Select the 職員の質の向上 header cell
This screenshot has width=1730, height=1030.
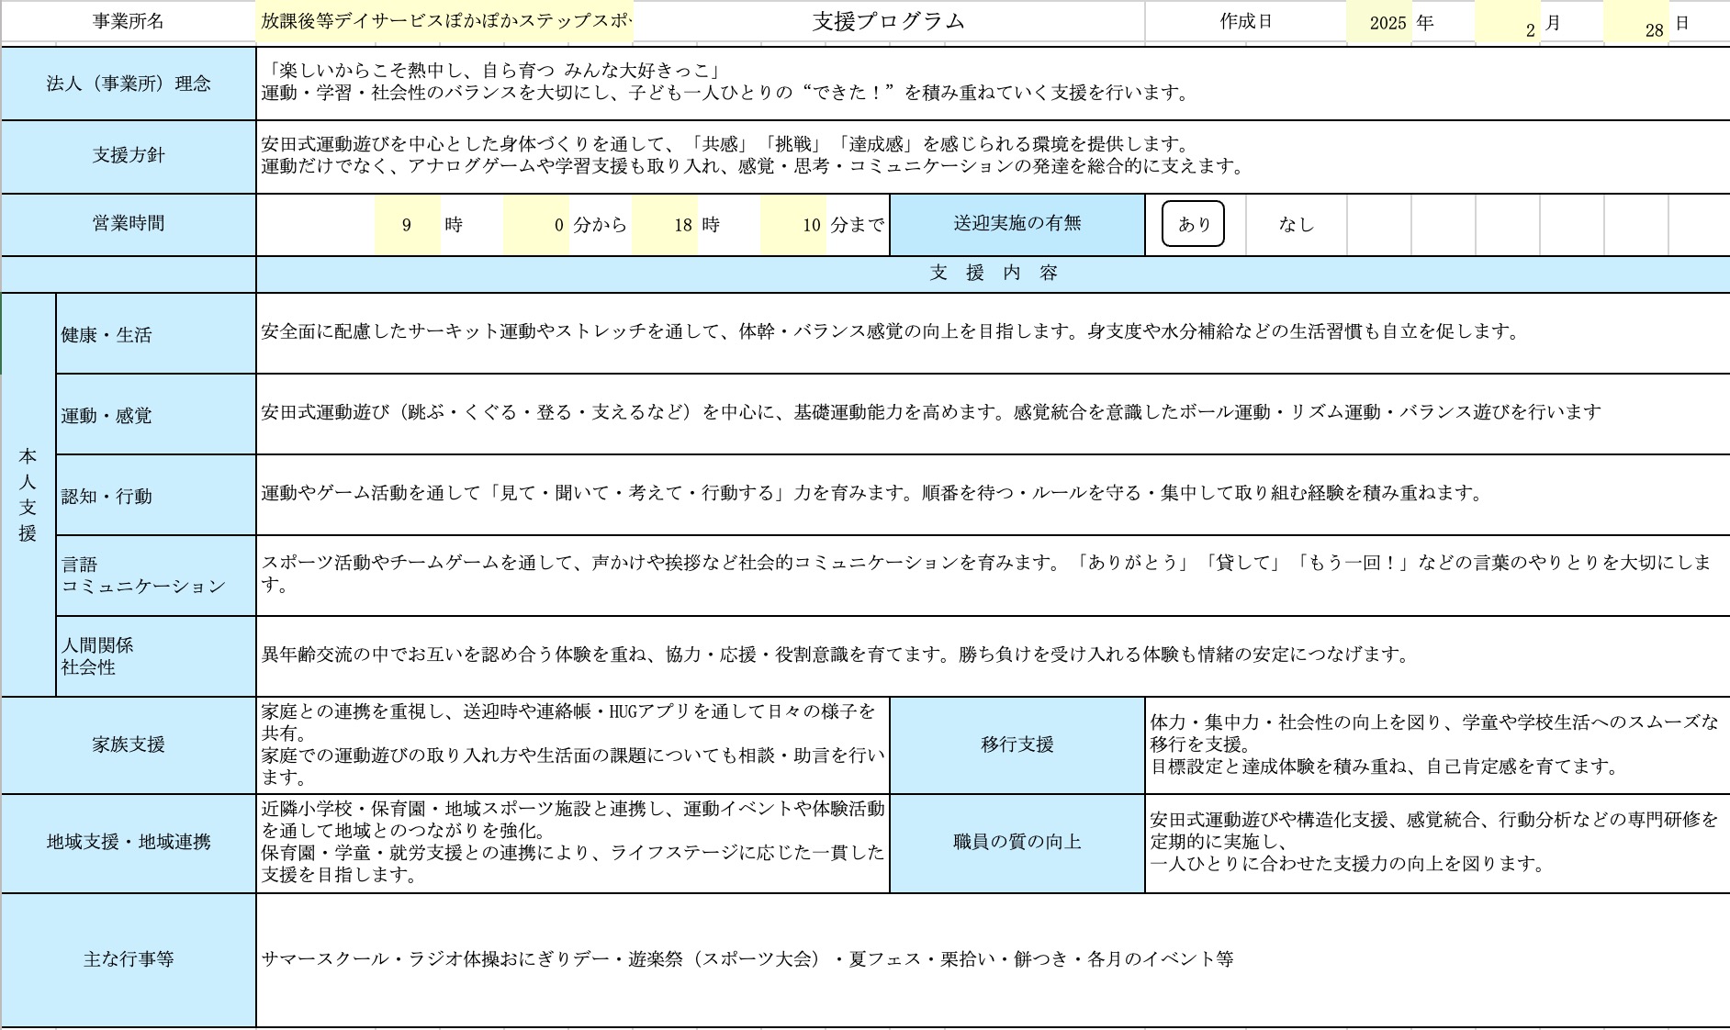pos(1017,842)
